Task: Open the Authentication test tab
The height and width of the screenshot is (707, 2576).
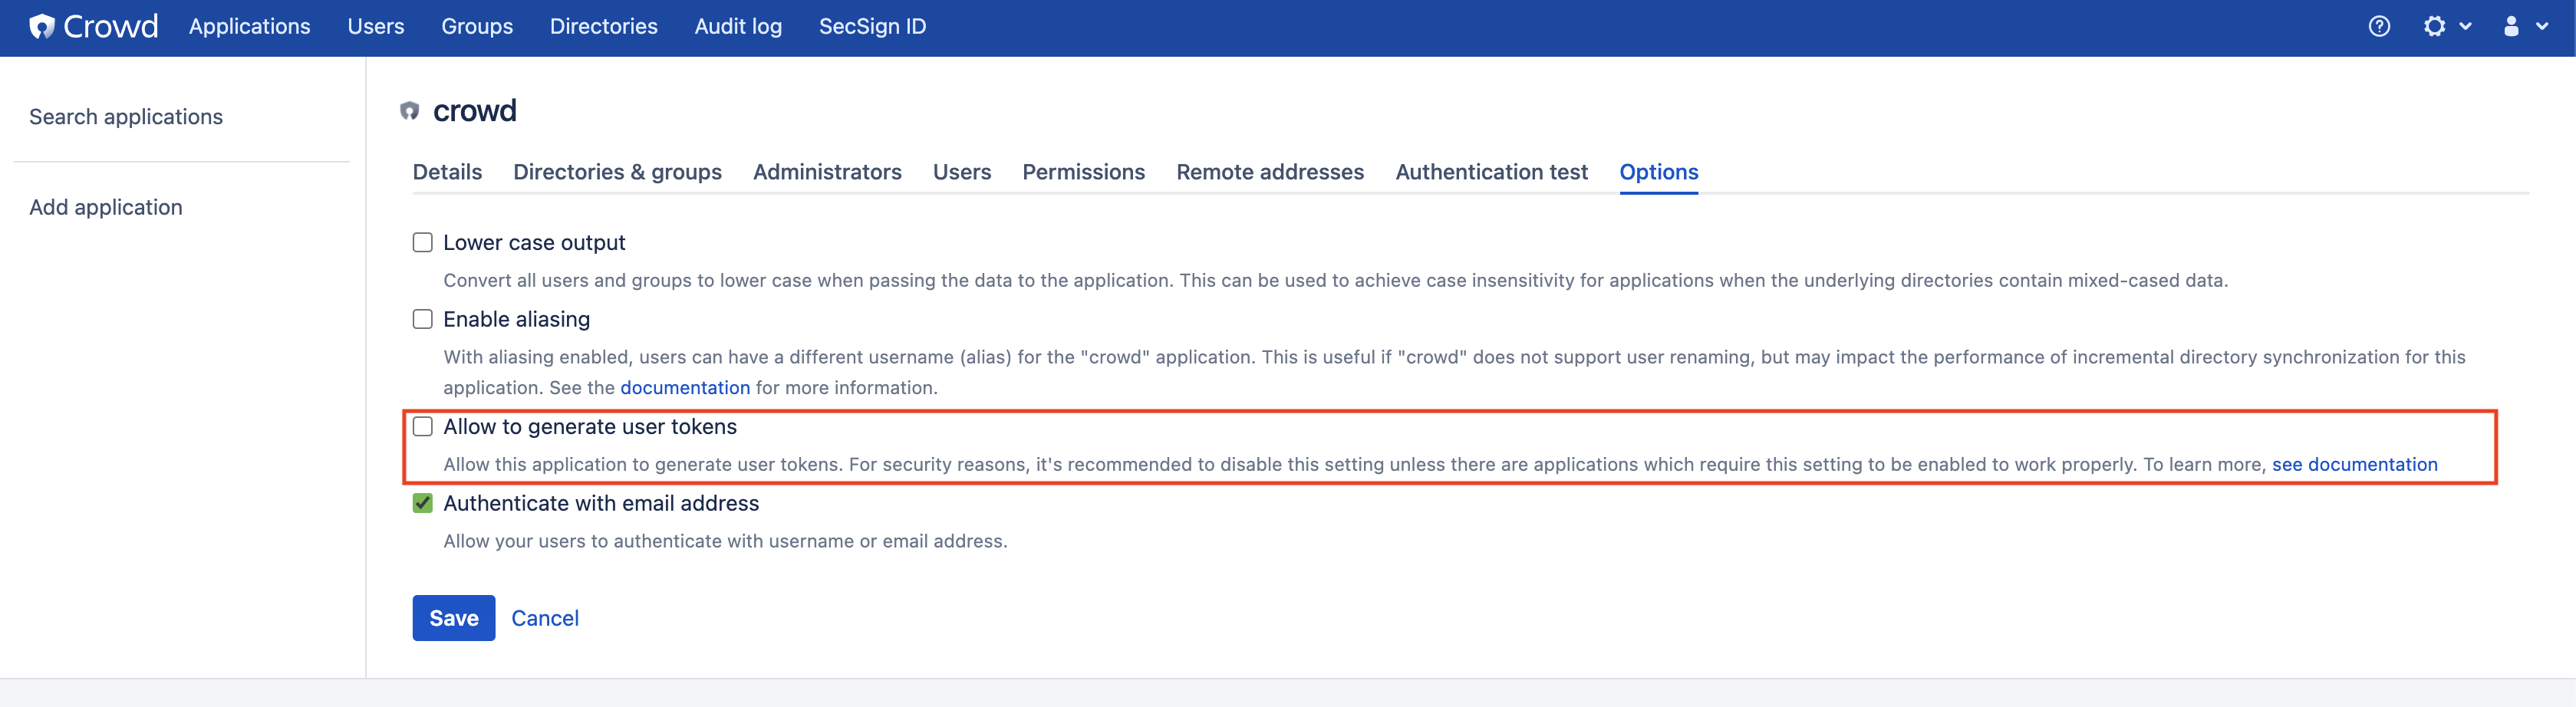Action: 1491,171
